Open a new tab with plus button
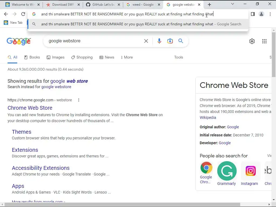This screenshot has width=276, height=207. (x=209, y=5)
